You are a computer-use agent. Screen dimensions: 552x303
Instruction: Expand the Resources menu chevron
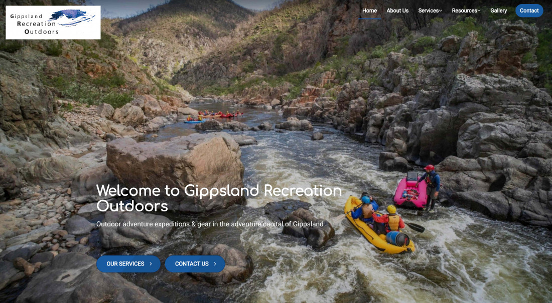479,11
